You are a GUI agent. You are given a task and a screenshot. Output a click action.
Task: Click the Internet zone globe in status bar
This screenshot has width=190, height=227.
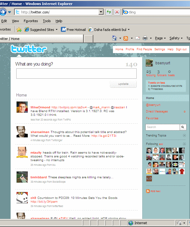click(x=131, y=223)
